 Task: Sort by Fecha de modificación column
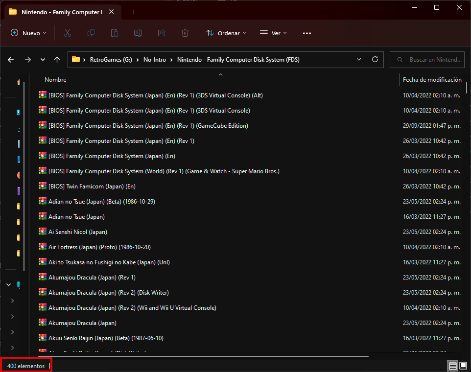coord(432,80)
